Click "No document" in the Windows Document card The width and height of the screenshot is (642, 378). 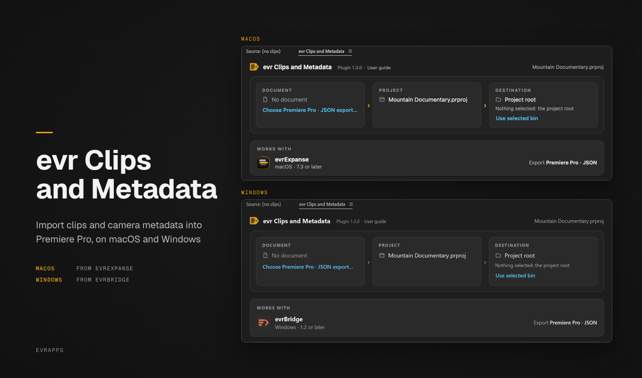pyautogui.click(x=289, y=256)
